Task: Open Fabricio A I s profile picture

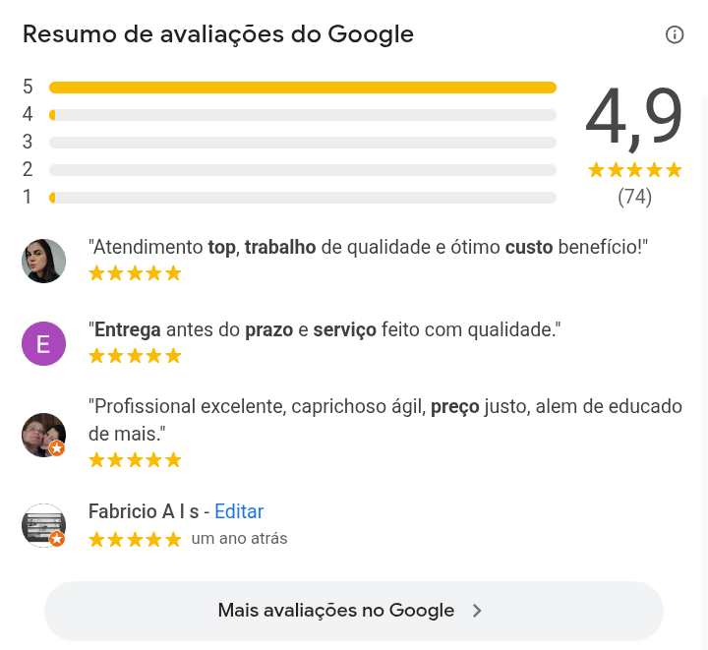Action: click(x=44, y=525)
